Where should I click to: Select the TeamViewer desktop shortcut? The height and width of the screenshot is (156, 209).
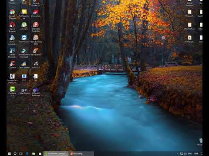pyautogui.click(x=24, y=39)
